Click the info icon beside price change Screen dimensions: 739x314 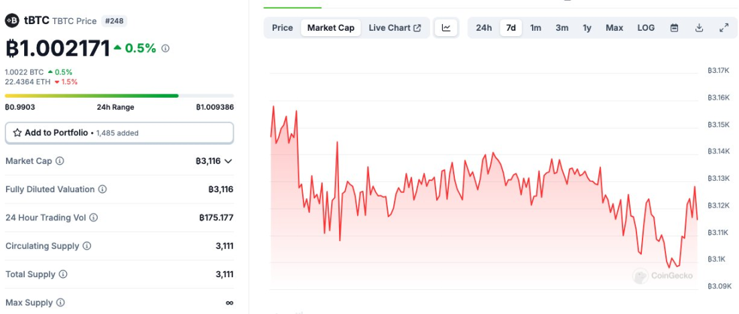pyautogui.click(x=165, y=48)
